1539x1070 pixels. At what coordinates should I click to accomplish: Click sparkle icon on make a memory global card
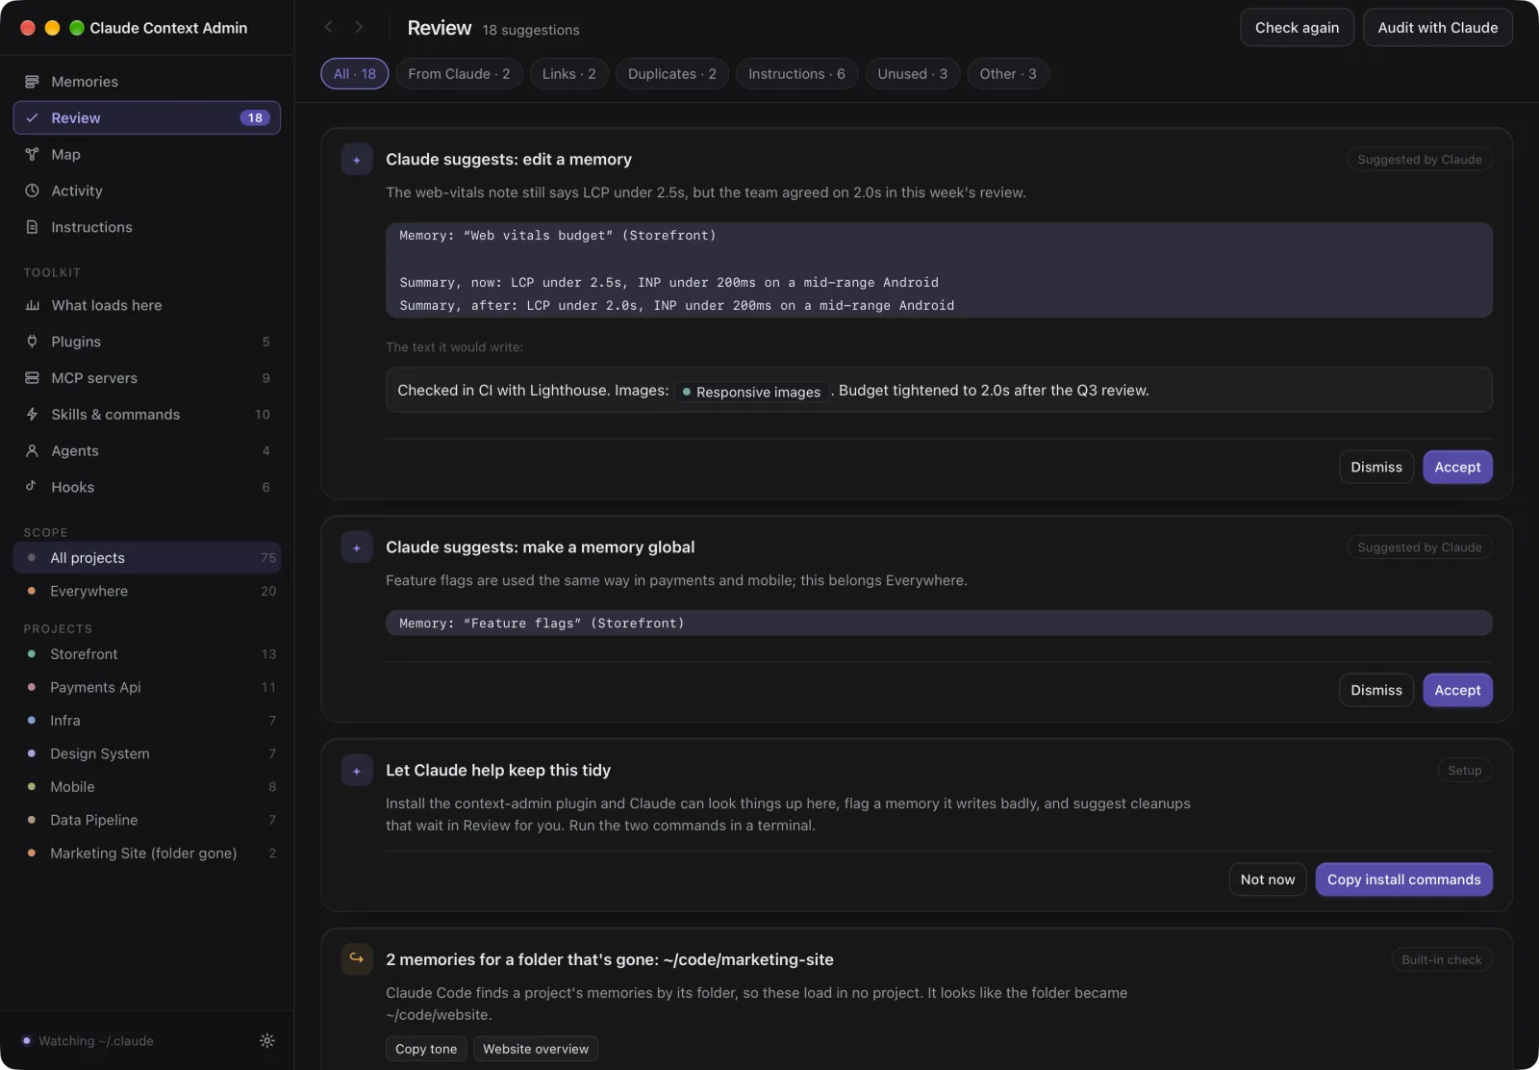coord(357,548)
